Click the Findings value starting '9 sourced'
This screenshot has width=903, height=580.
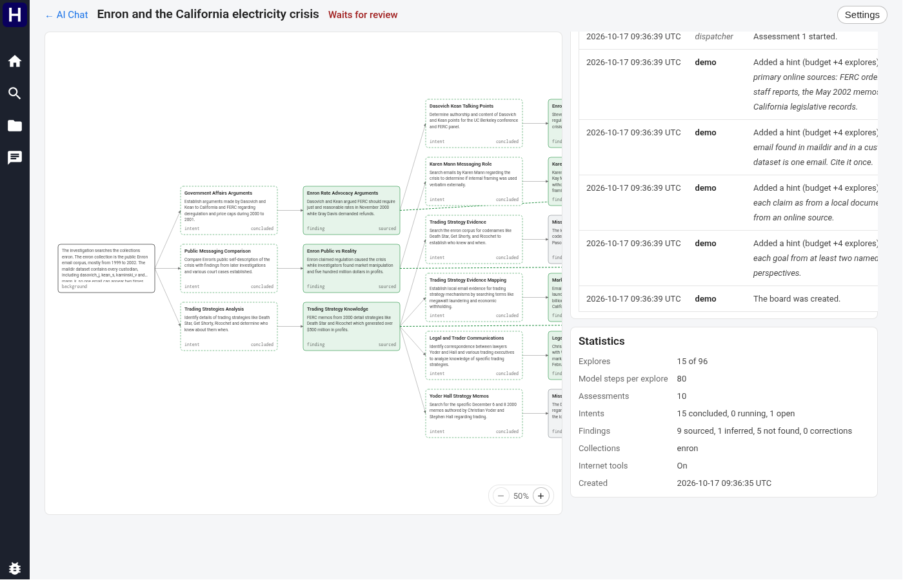(764, 431)
